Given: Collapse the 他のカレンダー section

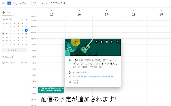Looking at the screenshot, I should point(26,63).
